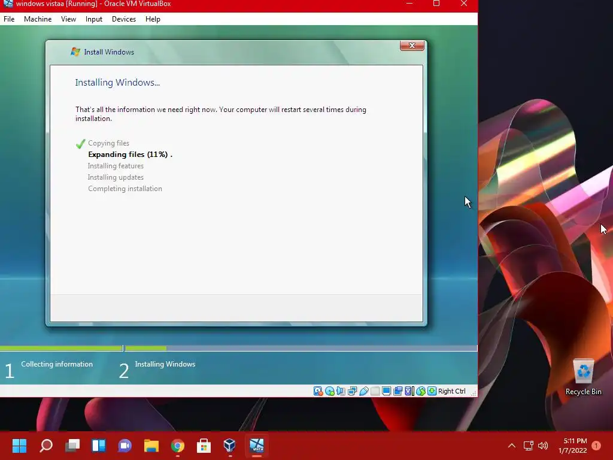Screen dimensions: 613x460
Task: Open the Input menu
Action: tap(94, 19)
